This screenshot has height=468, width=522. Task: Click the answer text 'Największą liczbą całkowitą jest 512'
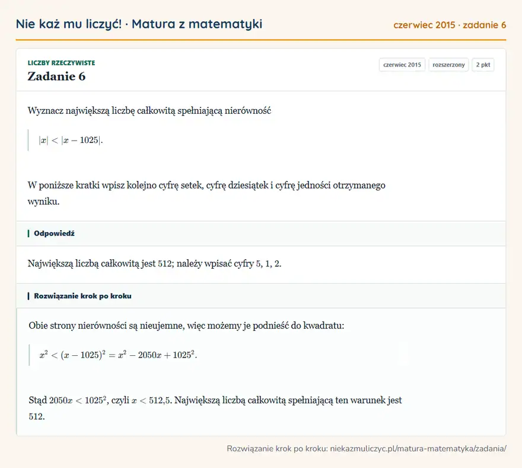[x=154, y=263]
